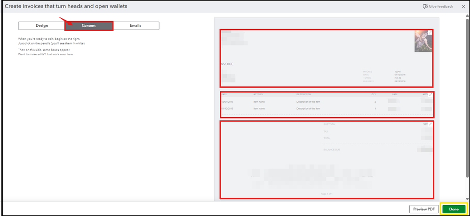The image size is (470, 216).
Task: Click the pencil icon on the activity table section
Action: [430, 95]
